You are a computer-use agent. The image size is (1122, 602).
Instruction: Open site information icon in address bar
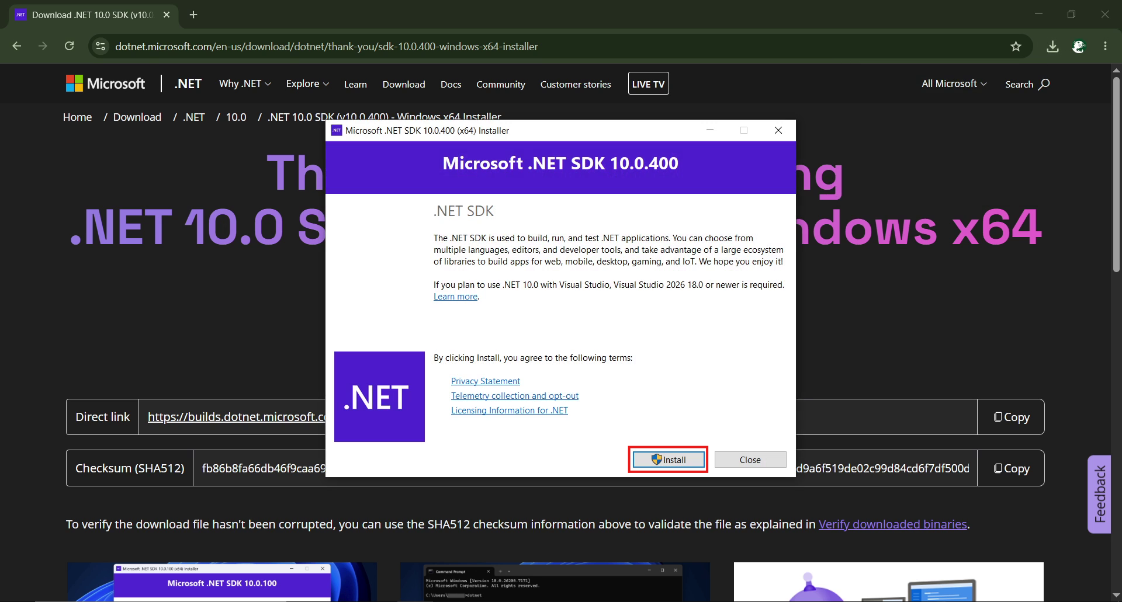click(x=101, y=46)
